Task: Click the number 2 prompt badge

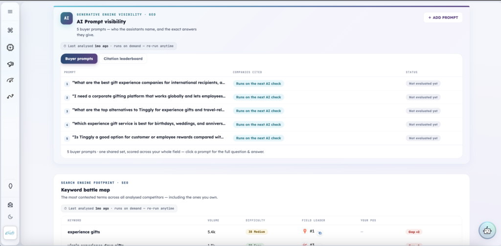Action: tap(67, 98)
